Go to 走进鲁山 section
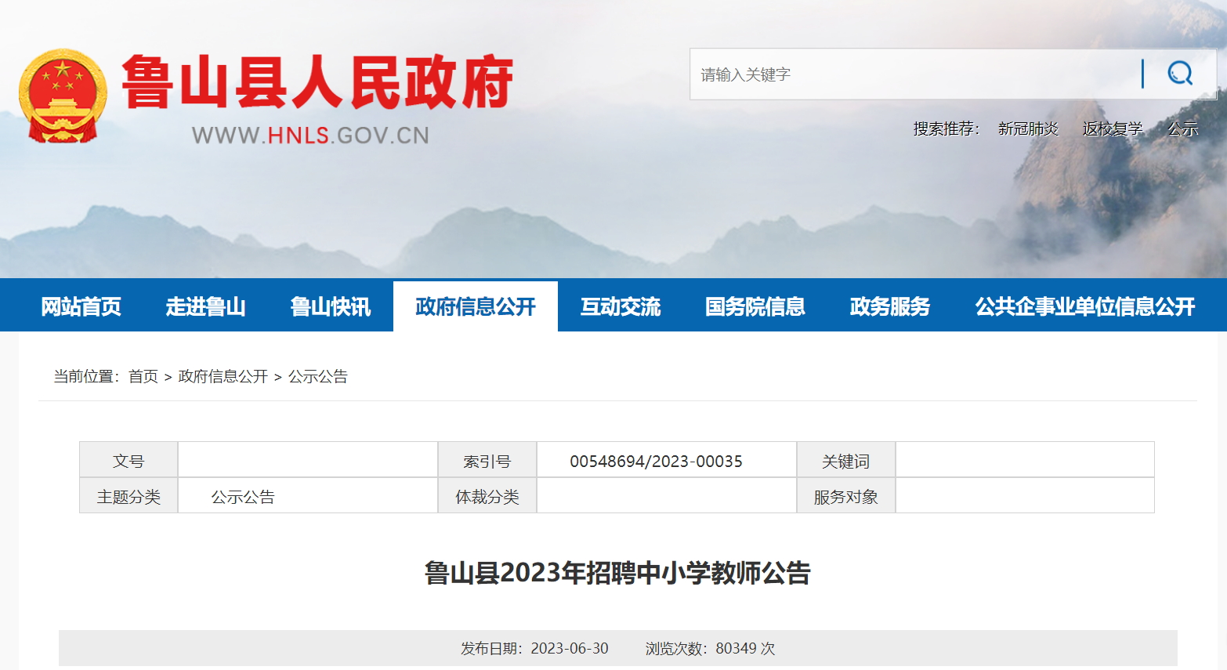Viewport: 1227px width, 670px height. (x=205, y=306)
